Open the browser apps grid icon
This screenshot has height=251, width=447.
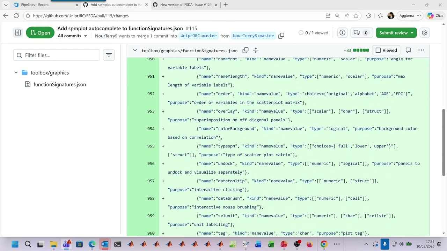click(328, 16)
